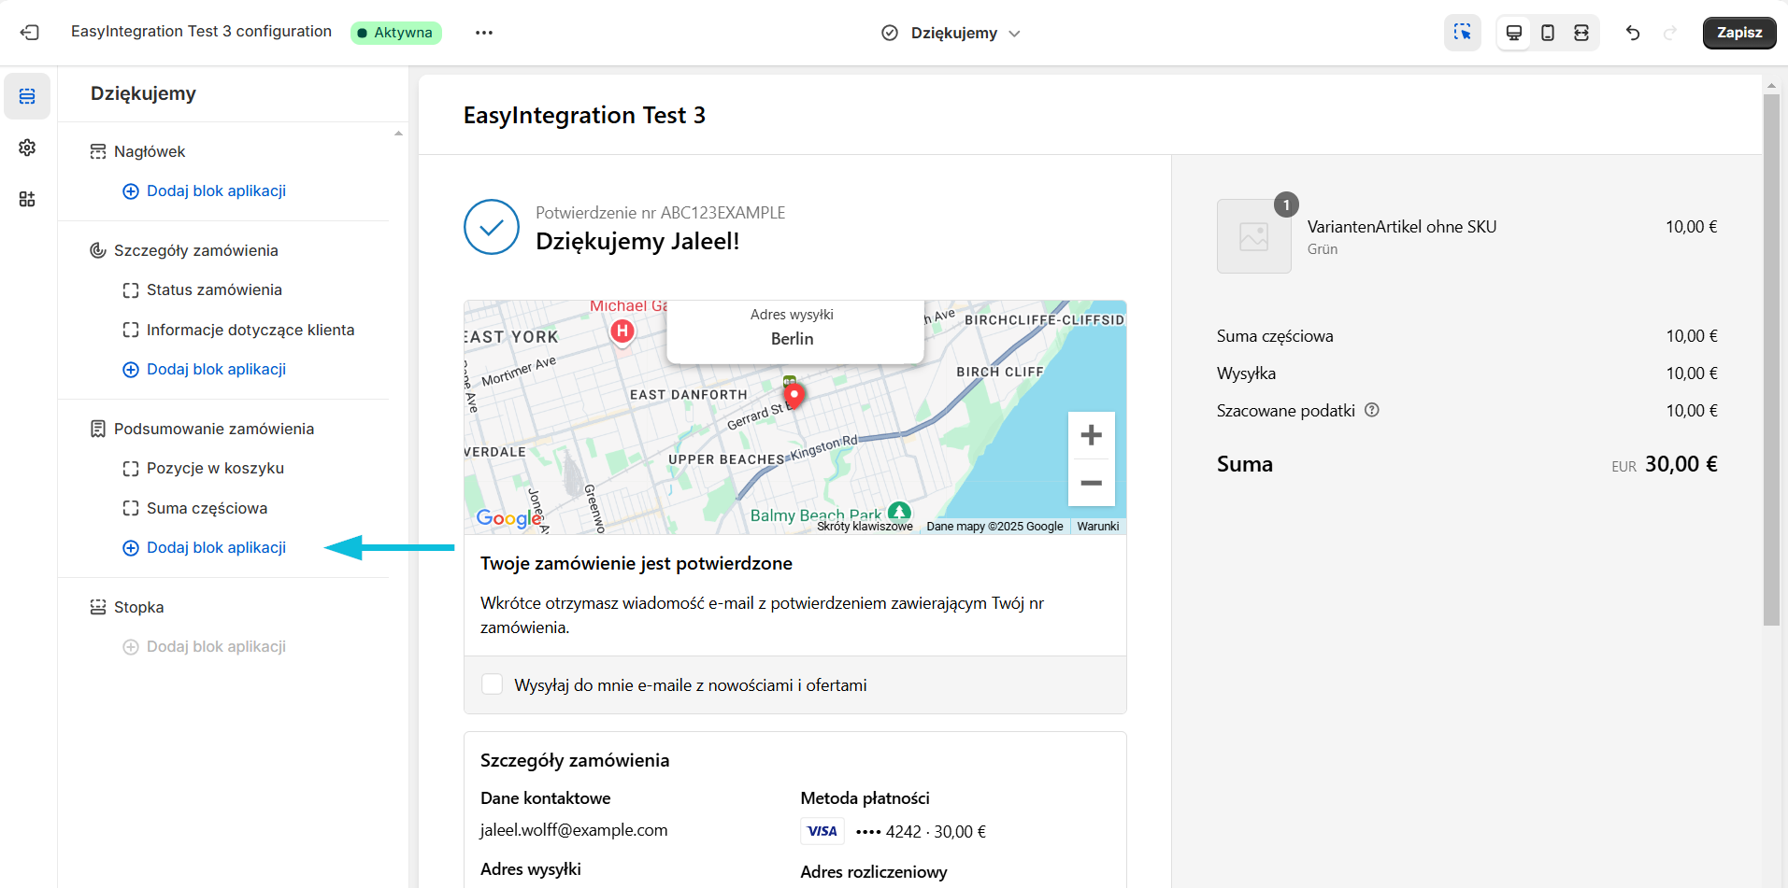Open Skróty klawiszowe map link
The width and height of the screenshot is (1788, 888).
pos(865,527)
